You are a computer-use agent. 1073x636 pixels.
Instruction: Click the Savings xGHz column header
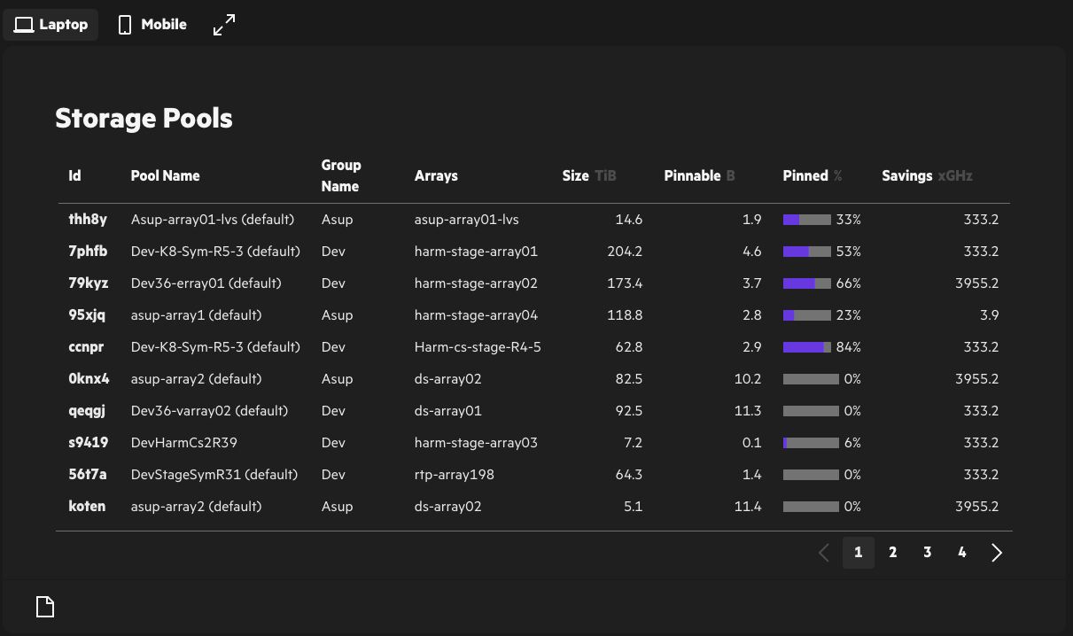(x=927, y=175)
